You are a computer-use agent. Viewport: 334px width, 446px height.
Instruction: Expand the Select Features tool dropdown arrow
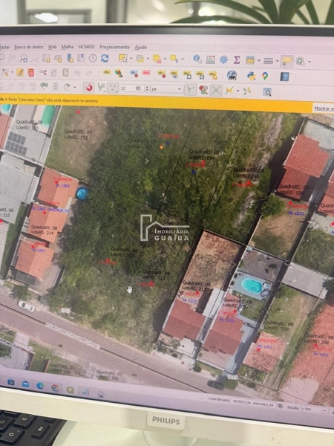pyautogui.click(x=131, y=59)
